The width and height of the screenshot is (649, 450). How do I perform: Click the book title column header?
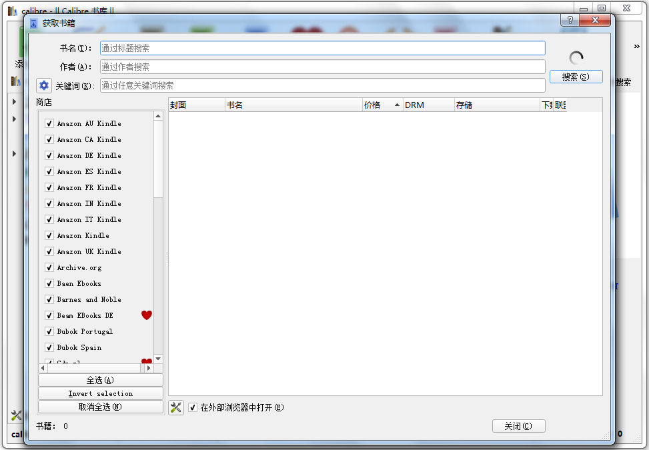tap(293, 105)
